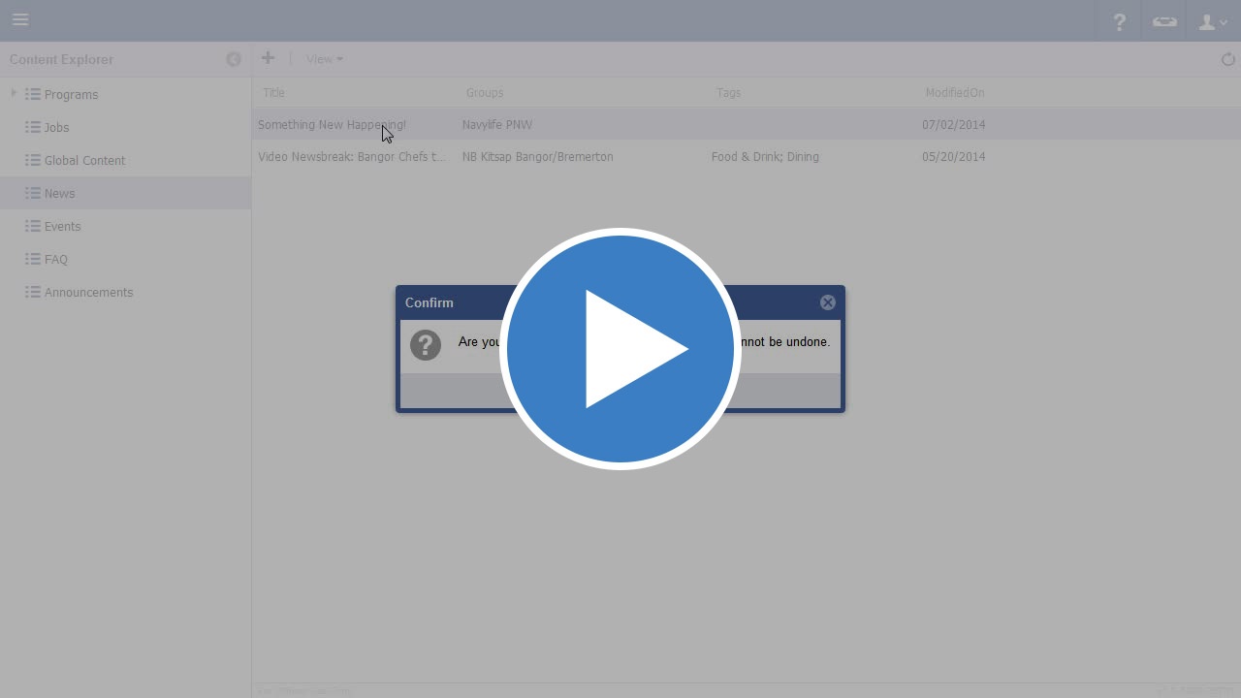This screenshot has height=698, width=1241.
Task: Click the double-arrow icon beside help
Action: [1164, 21]
